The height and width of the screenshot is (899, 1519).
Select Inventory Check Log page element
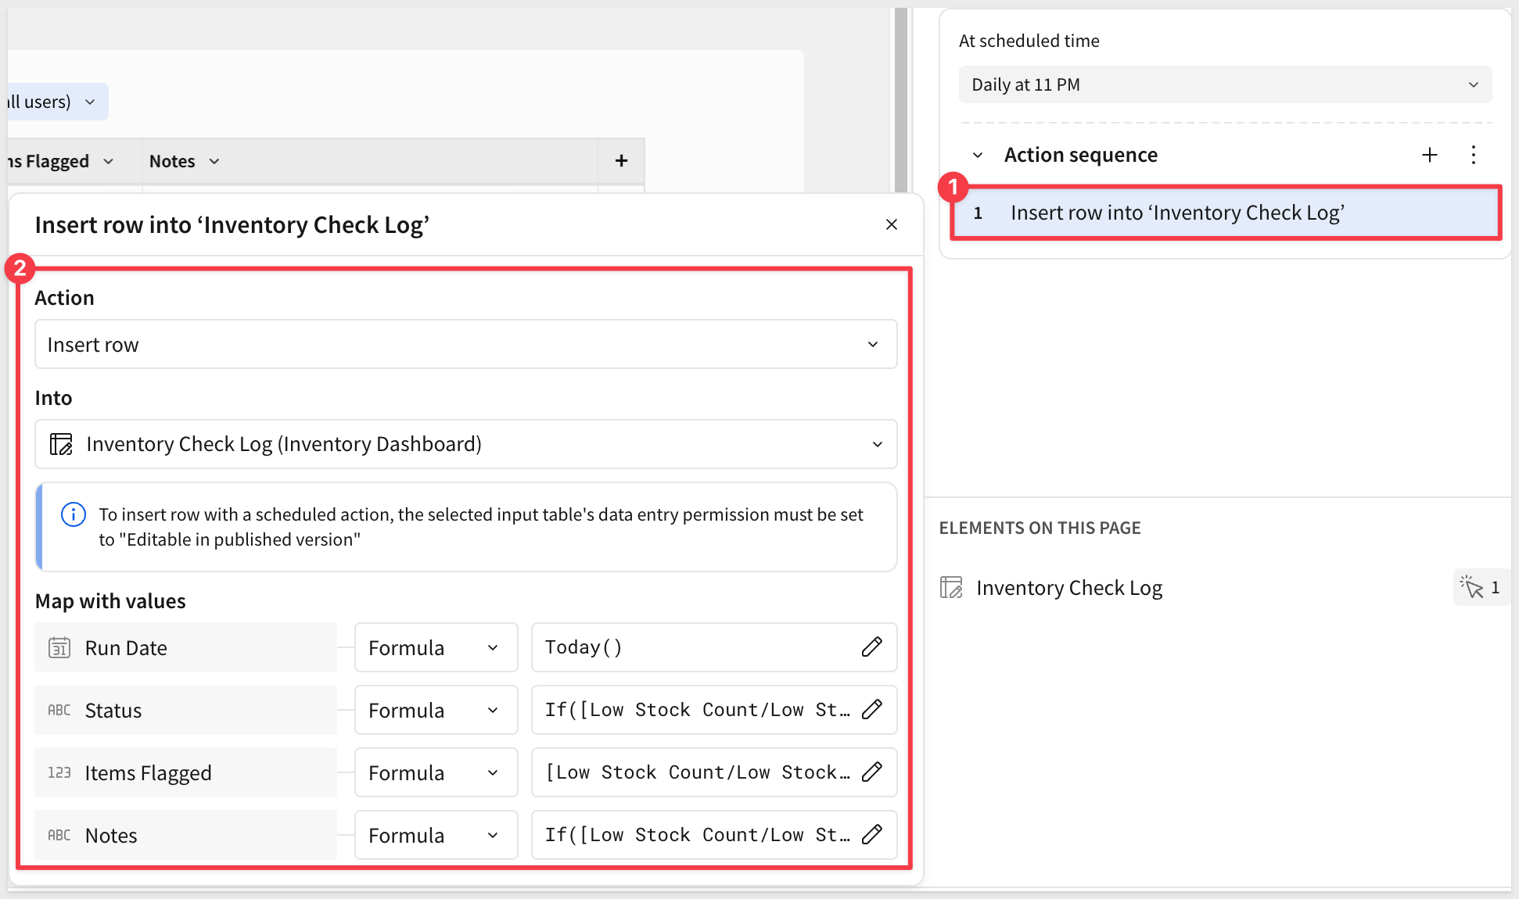(1068, 588)
